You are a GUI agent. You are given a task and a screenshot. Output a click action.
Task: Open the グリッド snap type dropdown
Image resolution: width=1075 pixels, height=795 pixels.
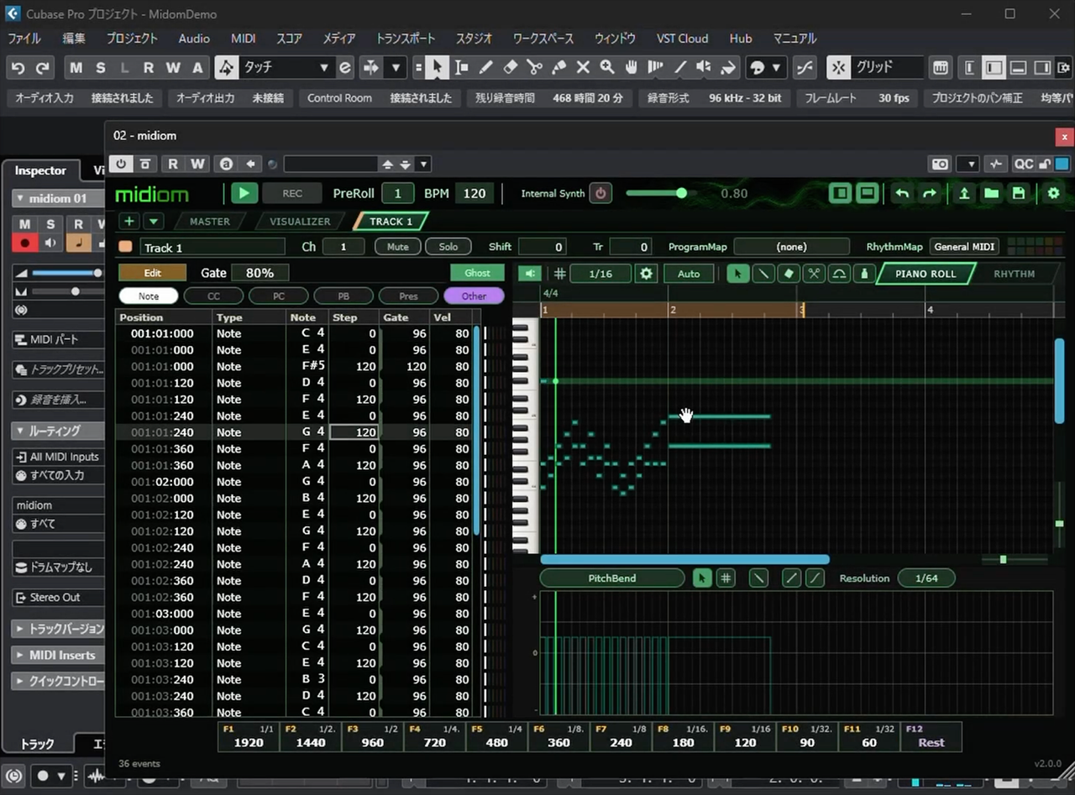[x=887, y=68]
